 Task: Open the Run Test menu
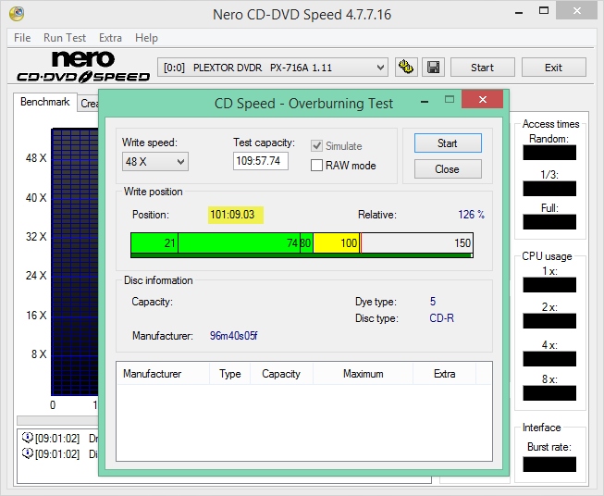tap(65, 38)
